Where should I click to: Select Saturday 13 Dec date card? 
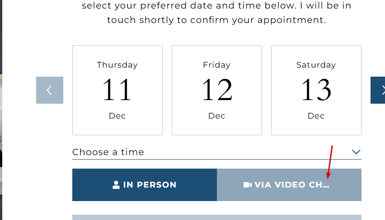(x=316, y=90)
